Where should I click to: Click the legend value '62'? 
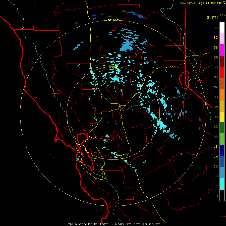pyautogui.click(x=216, y=38)
